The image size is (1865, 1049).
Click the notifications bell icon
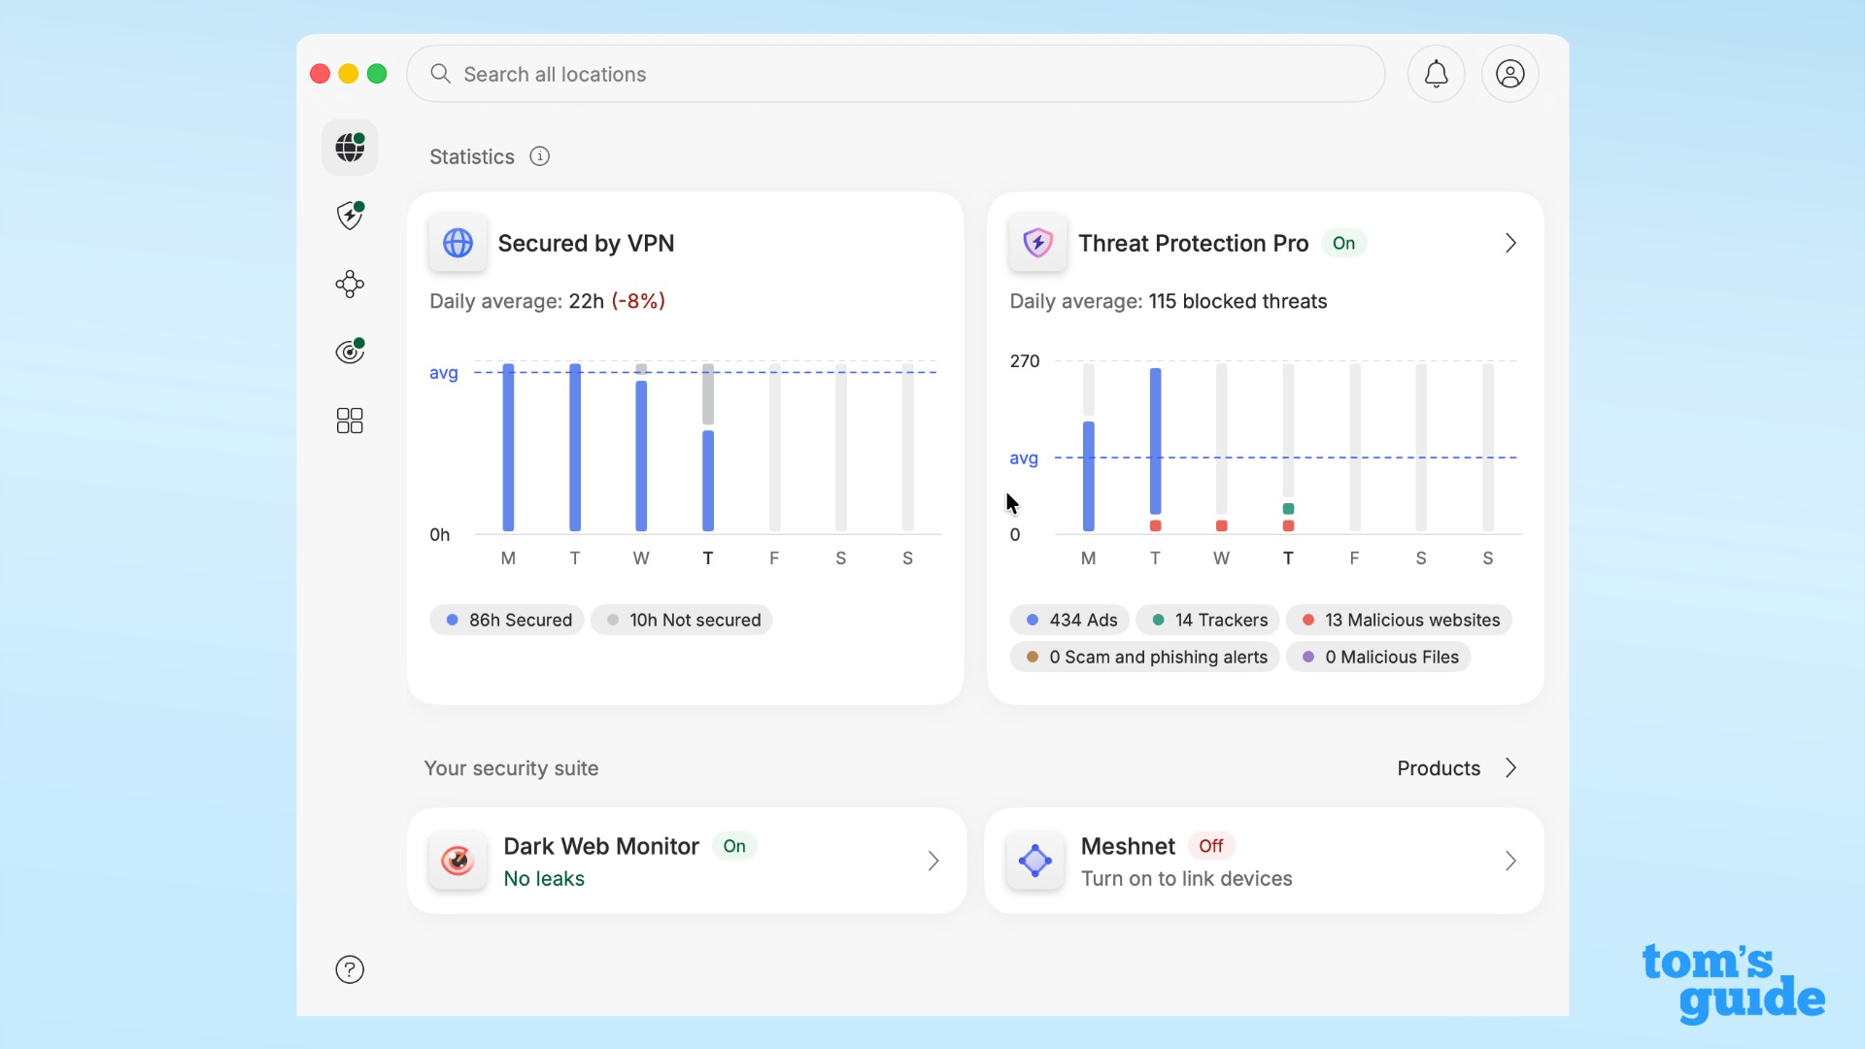pyautogui.click(x=1436, y=74)
